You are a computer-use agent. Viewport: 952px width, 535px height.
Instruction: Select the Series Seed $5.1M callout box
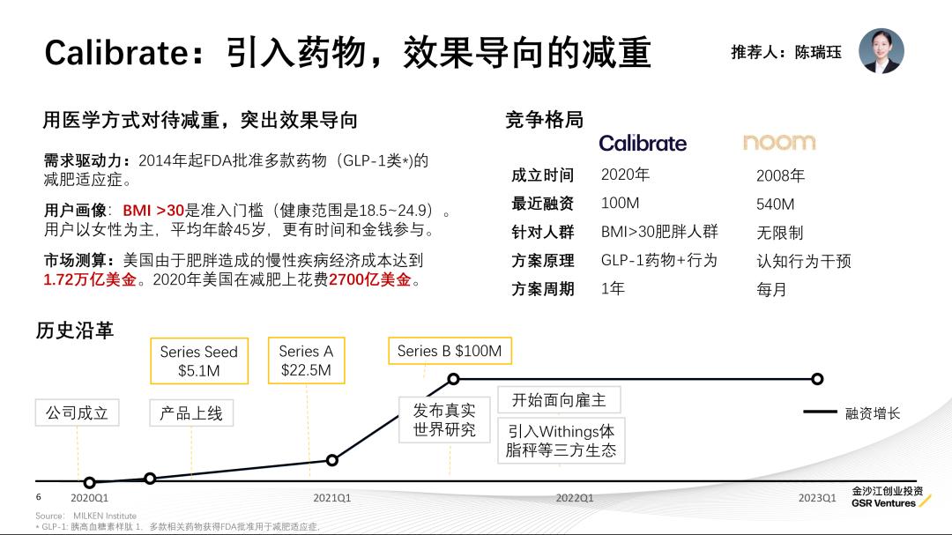[x=197, y=360]
